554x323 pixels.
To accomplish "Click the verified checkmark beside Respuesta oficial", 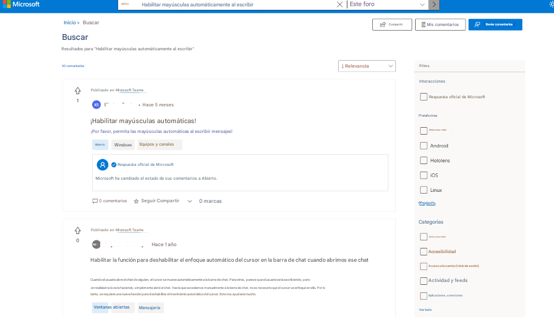I will coord(114,165).
